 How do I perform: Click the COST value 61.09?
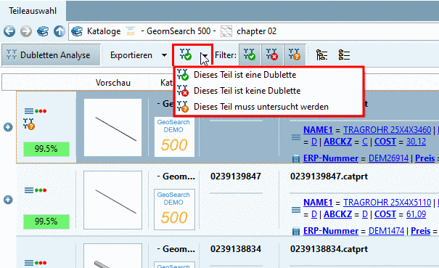[x=416, y=214]
